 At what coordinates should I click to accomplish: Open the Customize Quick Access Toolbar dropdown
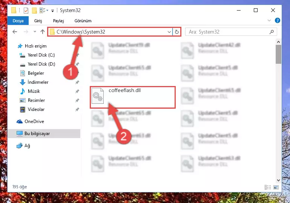[53, 11]
